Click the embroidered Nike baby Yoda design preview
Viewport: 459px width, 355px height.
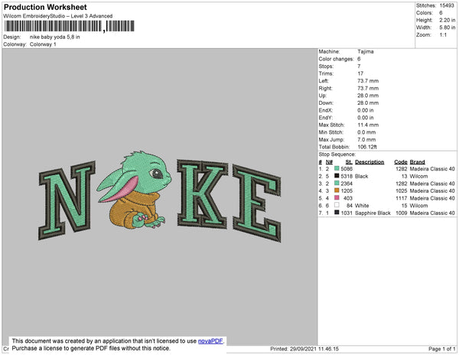(160, 197)
